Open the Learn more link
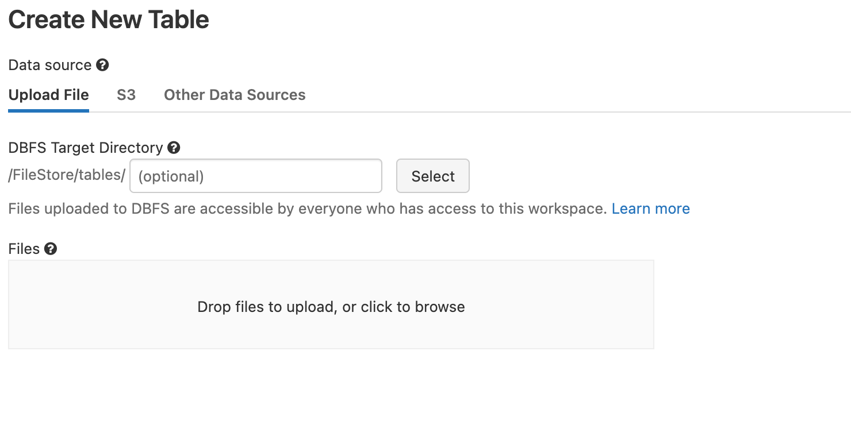The image size is (851, 432). [x=650, y=209]
